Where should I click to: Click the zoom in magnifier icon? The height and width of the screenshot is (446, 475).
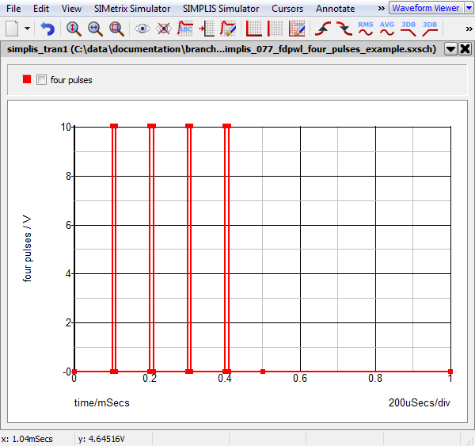pos(74,29)
